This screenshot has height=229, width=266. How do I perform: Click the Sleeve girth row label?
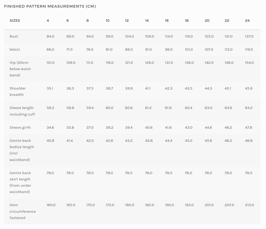(20, 127)
